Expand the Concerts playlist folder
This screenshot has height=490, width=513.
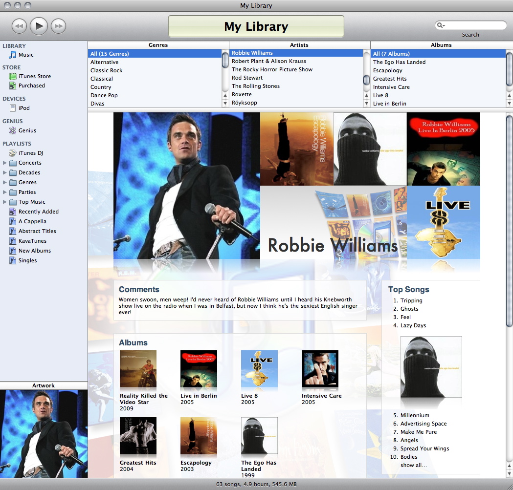pos(4,163)
